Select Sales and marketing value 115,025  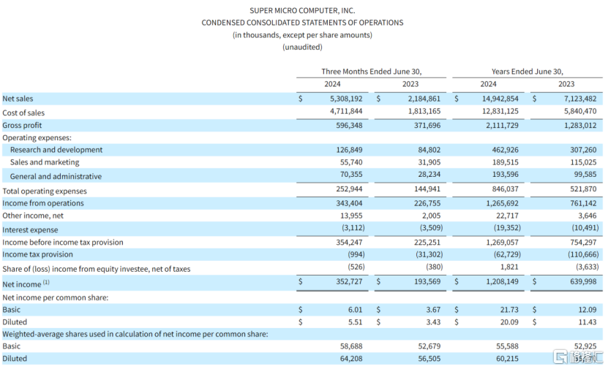tap(583, 162)
